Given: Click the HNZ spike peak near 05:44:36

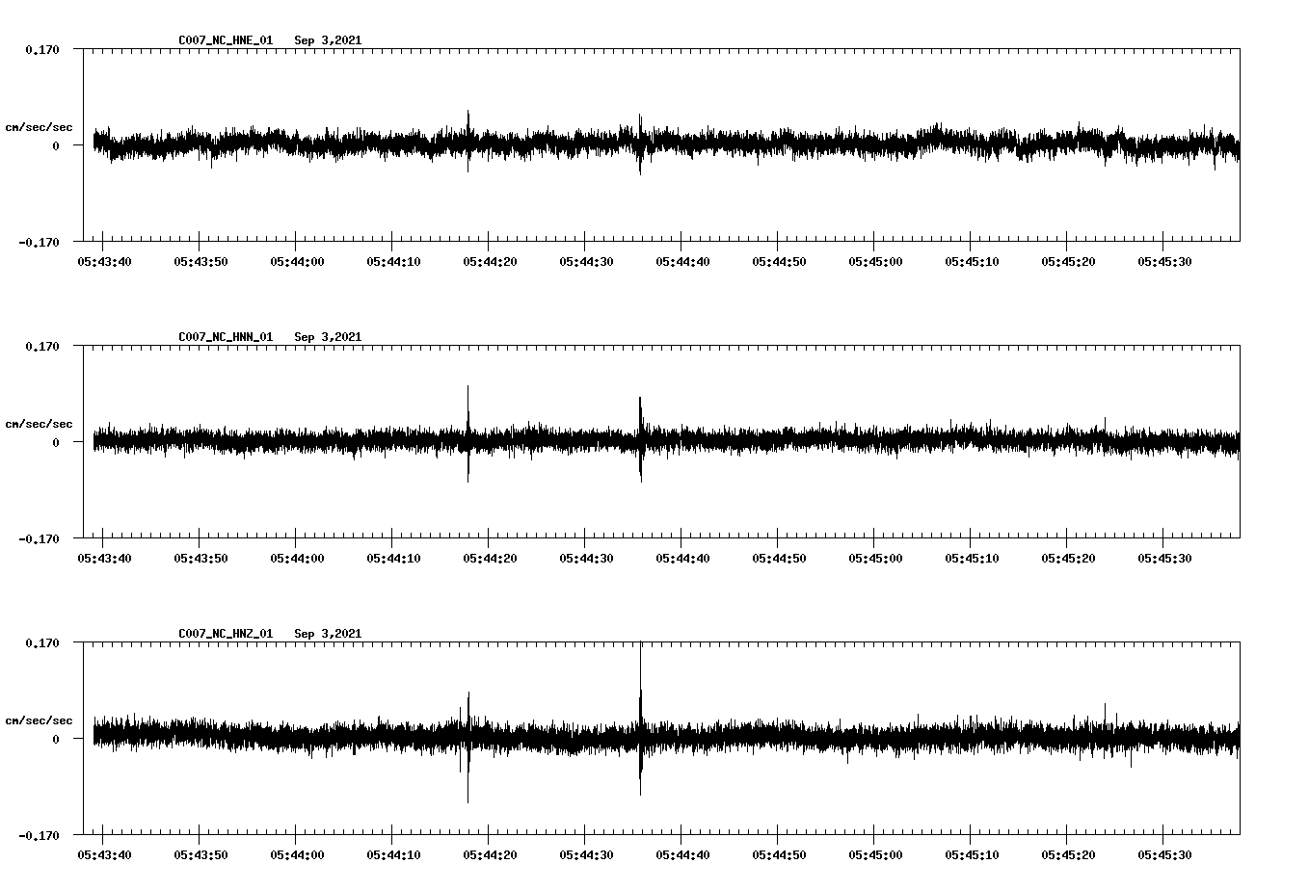Looking at the screenshot, I should pyautogui.click(x=640, y=719).
